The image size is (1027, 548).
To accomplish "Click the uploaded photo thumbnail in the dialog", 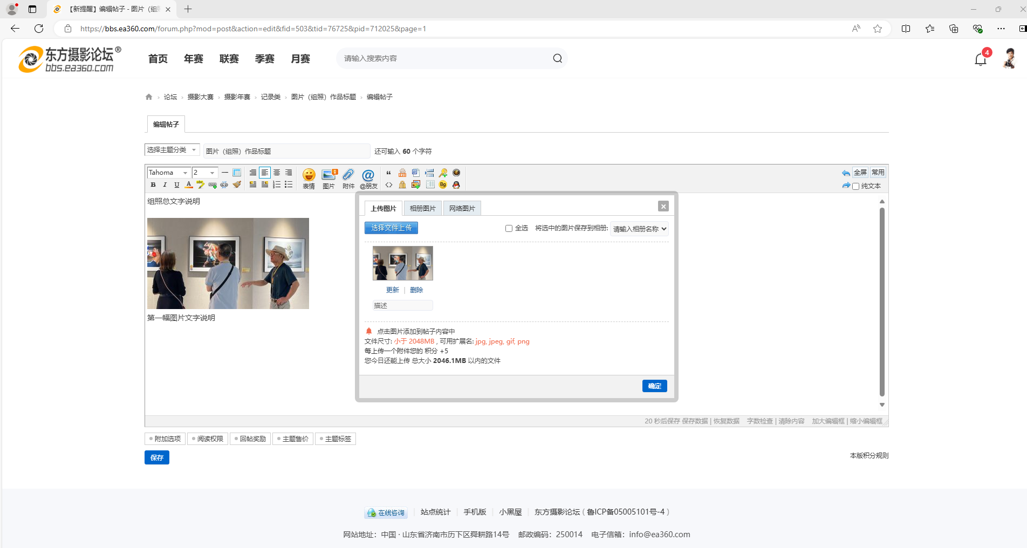I will 402,263.
